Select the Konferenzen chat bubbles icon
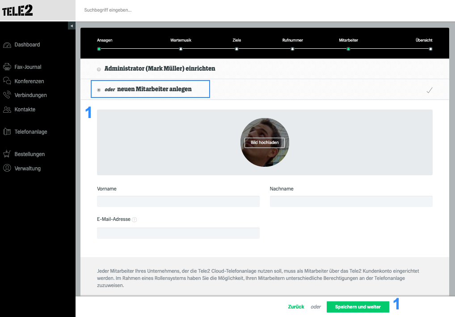 (7, 80)
